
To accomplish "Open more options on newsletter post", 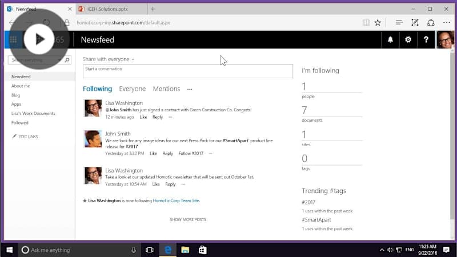I will coord(183,184).
